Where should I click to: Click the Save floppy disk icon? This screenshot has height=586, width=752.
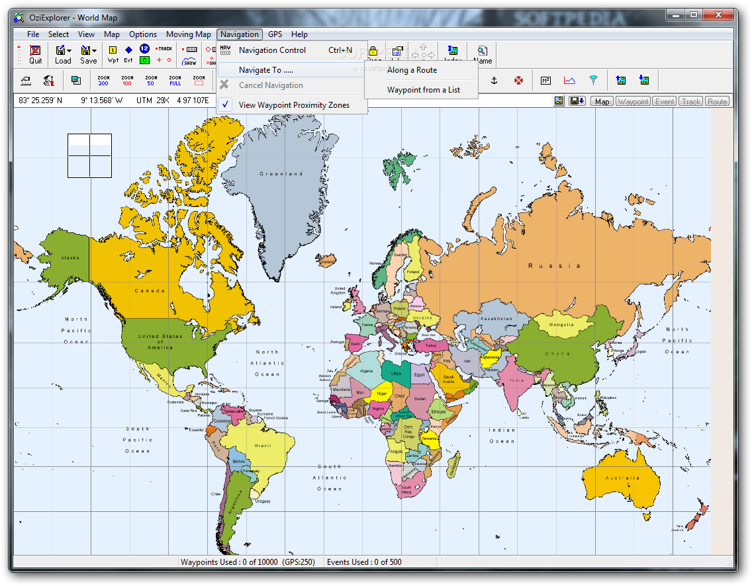tap(86, 50)
